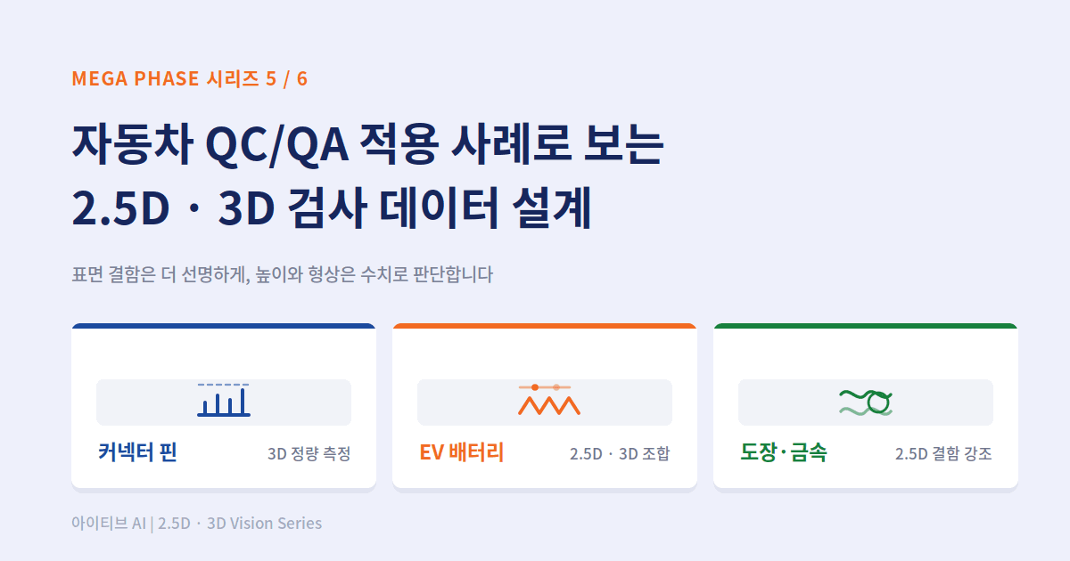Select the 도장·금속 card title
Screen dimensions: 1070x561
click(x=784, y=452)
